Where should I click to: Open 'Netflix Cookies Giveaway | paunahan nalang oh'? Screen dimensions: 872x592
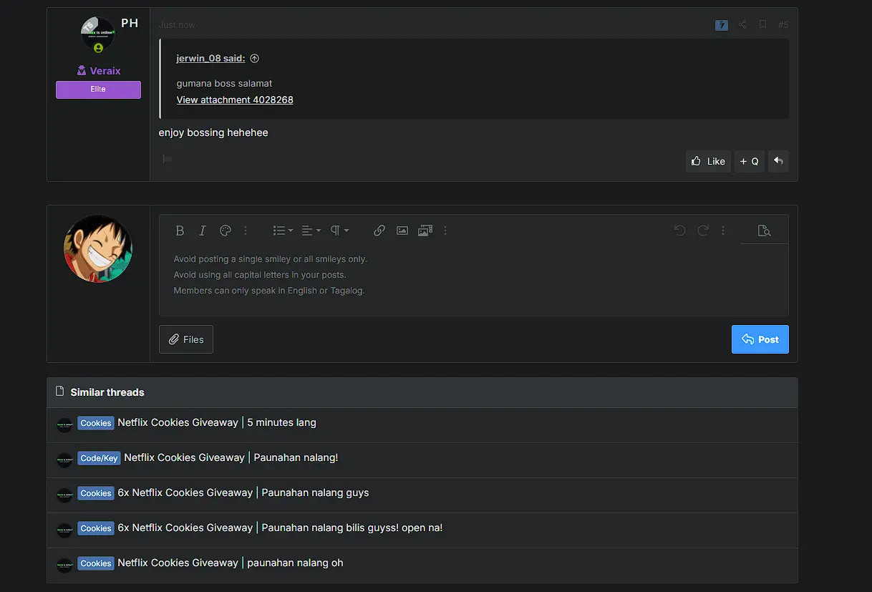tap(231, 563)
